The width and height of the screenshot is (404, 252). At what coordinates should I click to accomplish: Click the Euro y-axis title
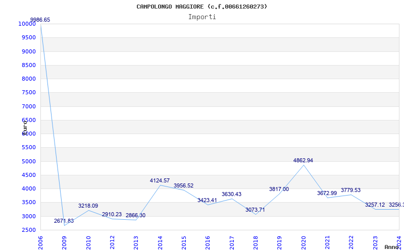coord(24,128)
